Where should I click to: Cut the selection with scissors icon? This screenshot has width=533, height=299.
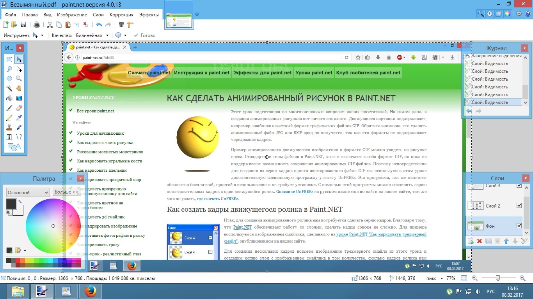(x=50, y=25)
